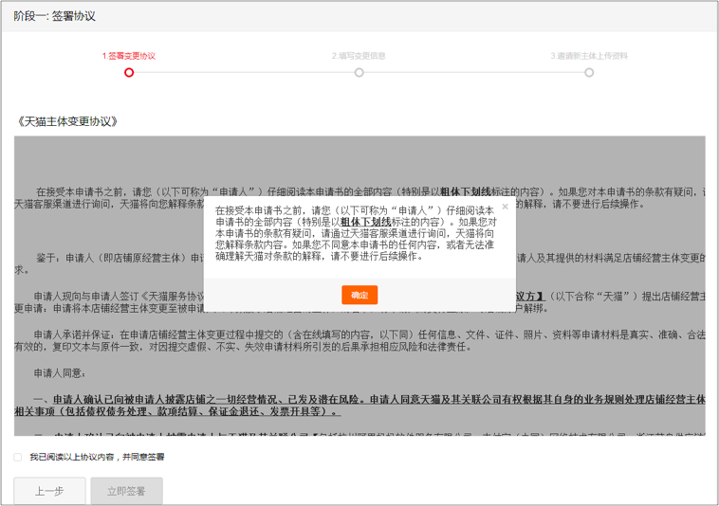Select the step 3 circle marker
The height and width of the screenshot is (506, 719).
(589, 72)
